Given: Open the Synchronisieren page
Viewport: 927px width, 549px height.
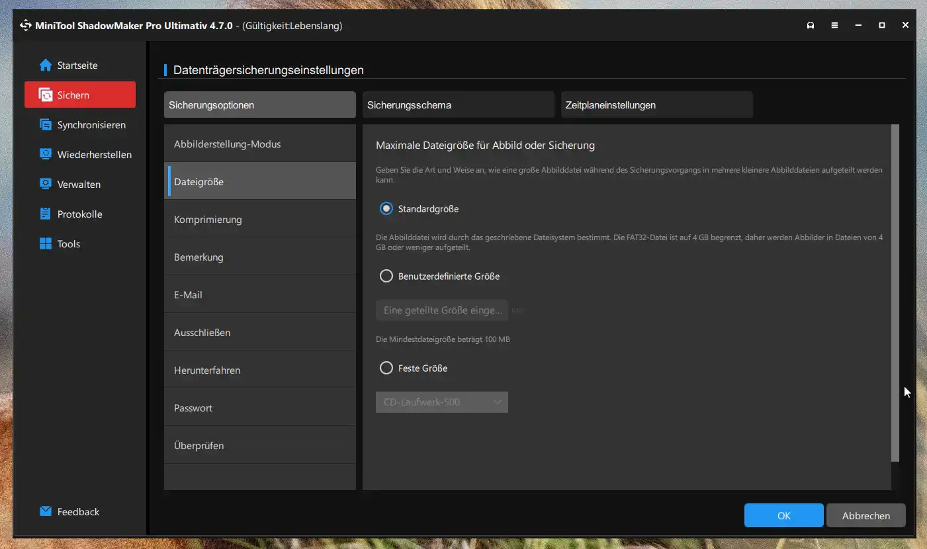Looking at the screenshot, I should pyautogui.click(x=80, y=125).
